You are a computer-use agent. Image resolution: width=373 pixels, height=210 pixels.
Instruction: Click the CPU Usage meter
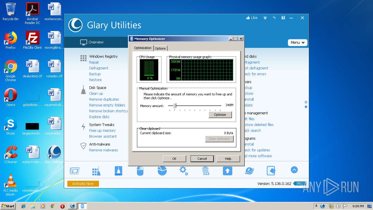149,70
